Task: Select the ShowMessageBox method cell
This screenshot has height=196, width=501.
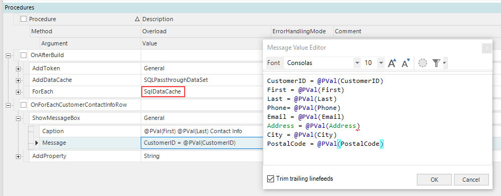Action: click(85, 118)
